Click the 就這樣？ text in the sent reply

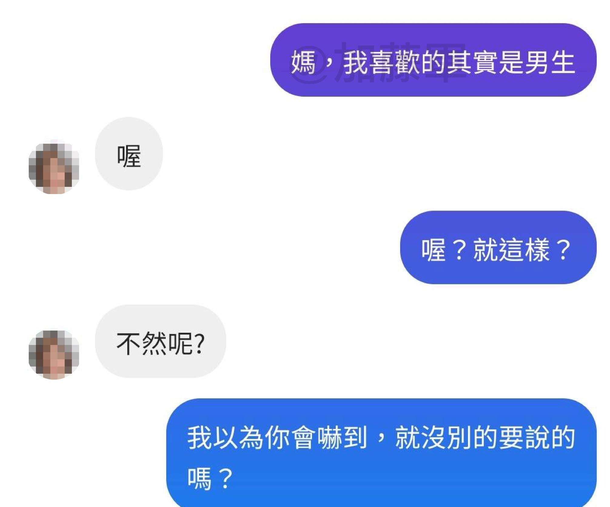point(522,250)
